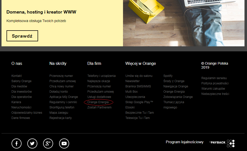Viewport: 247px width, 151px height.
Task: Open the Twitter social icon
Action: [x=32, y=143]
